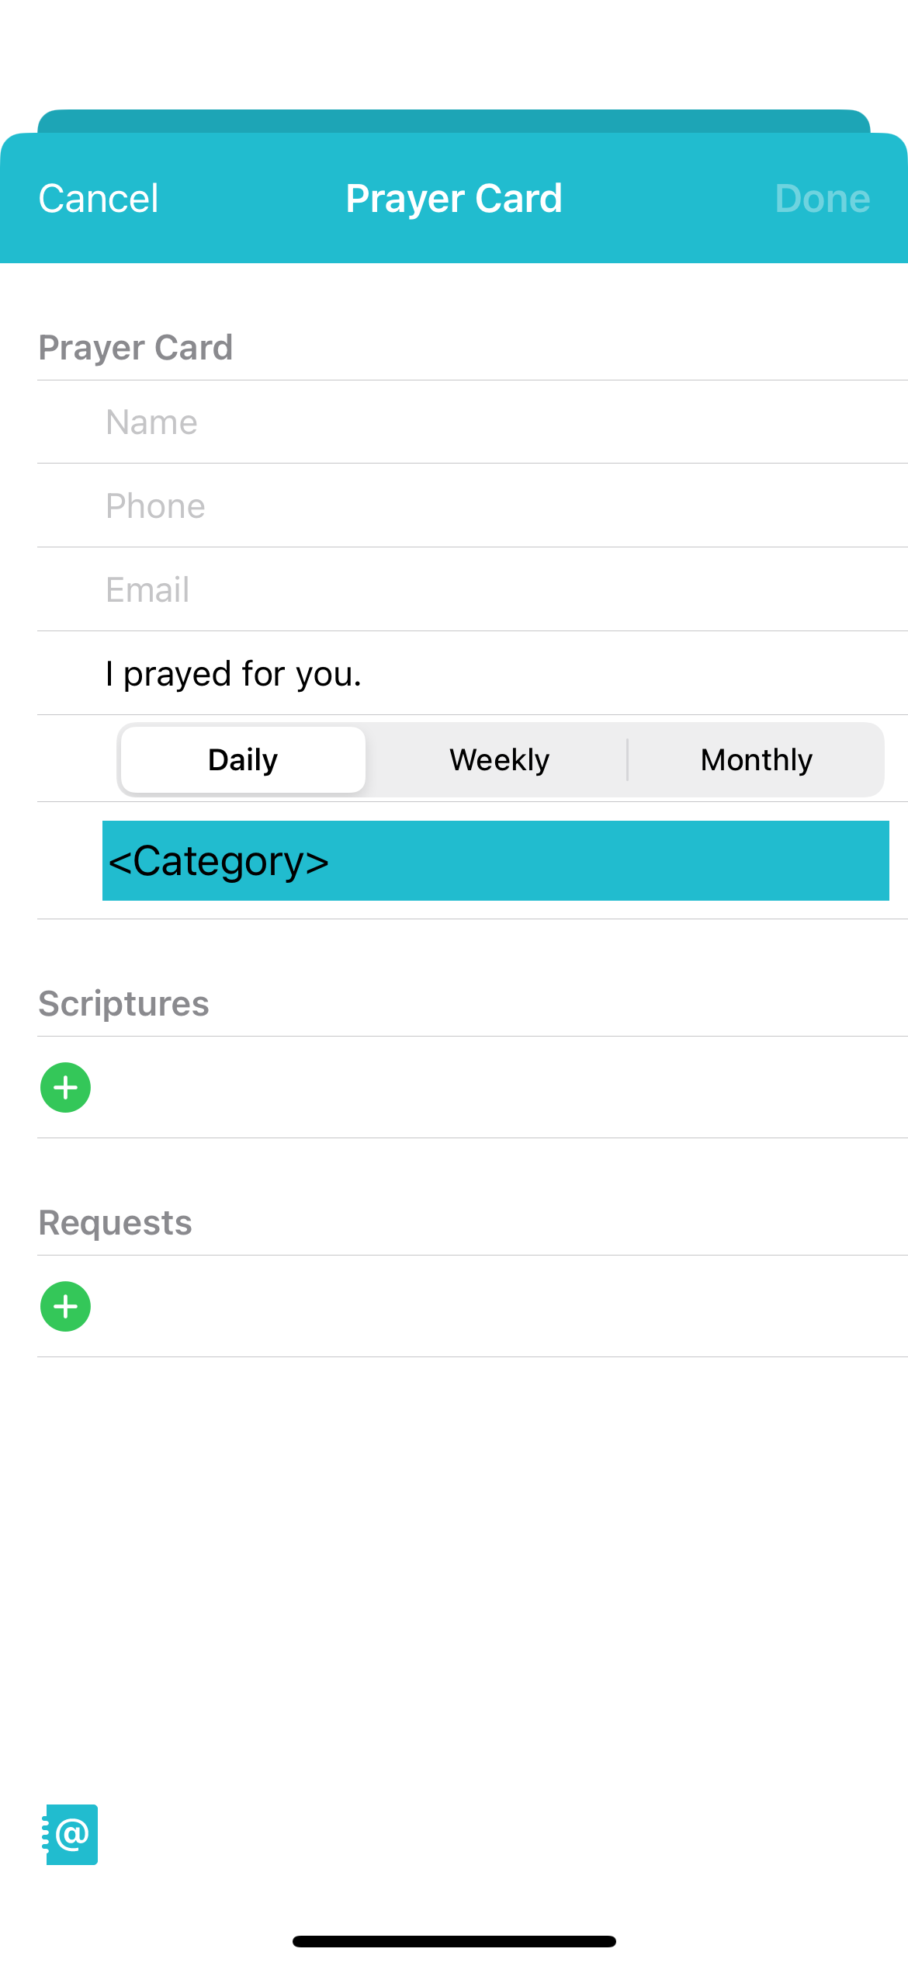Switch frequency to Weekly
This screenshot has width=908, height=1966.
point(499,759)
